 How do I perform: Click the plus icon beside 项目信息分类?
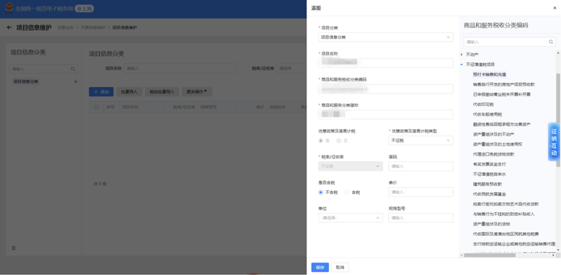point(75,82)
